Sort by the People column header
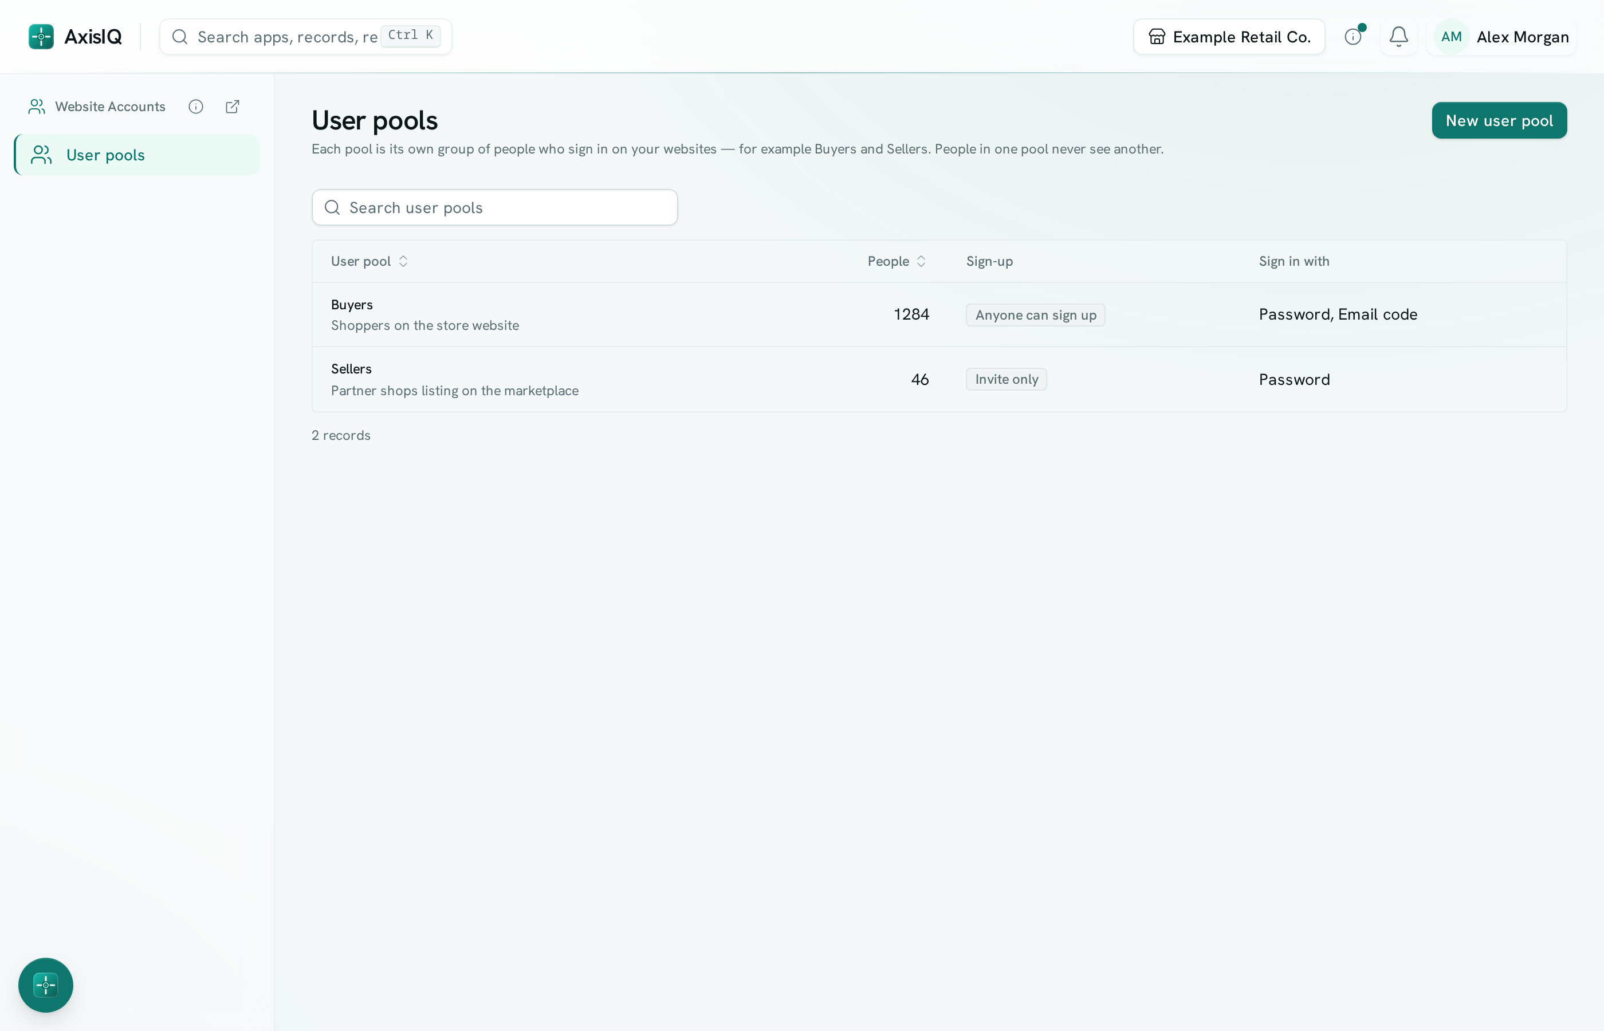 pos(897,261)
